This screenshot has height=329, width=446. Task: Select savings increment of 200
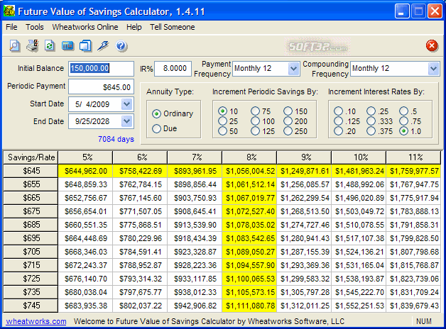295,121
